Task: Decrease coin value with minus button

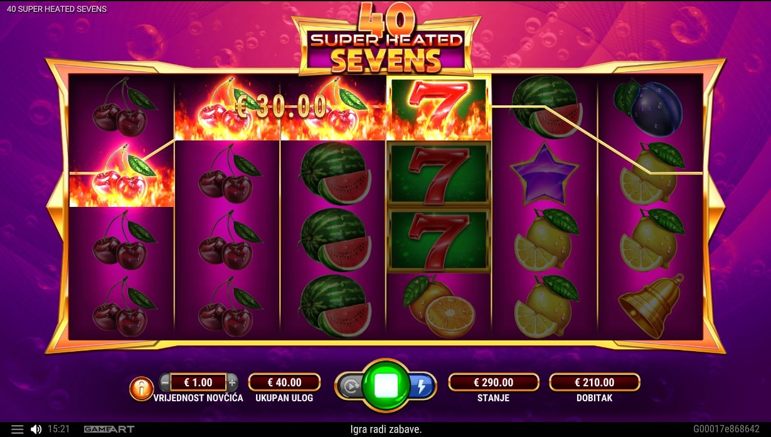Action: coord(165,382)
